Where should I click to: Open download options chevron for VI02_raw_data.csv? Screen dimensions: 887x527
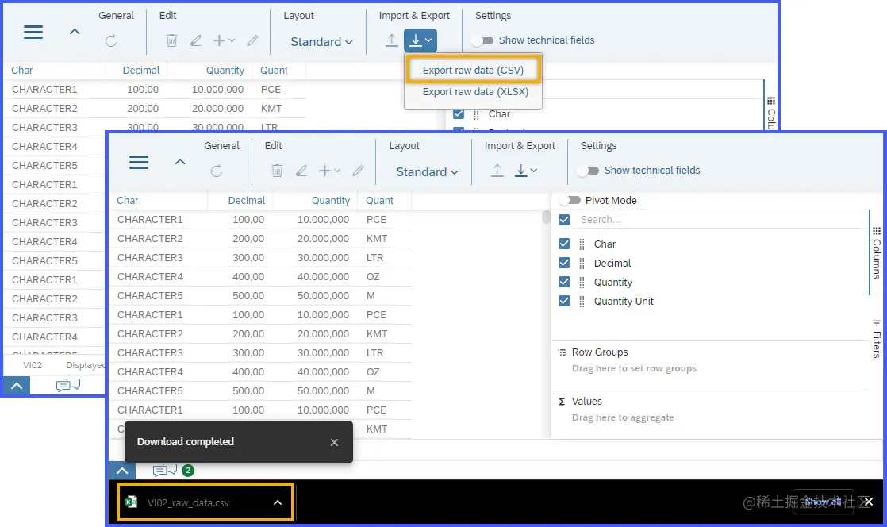coord(278,502)
